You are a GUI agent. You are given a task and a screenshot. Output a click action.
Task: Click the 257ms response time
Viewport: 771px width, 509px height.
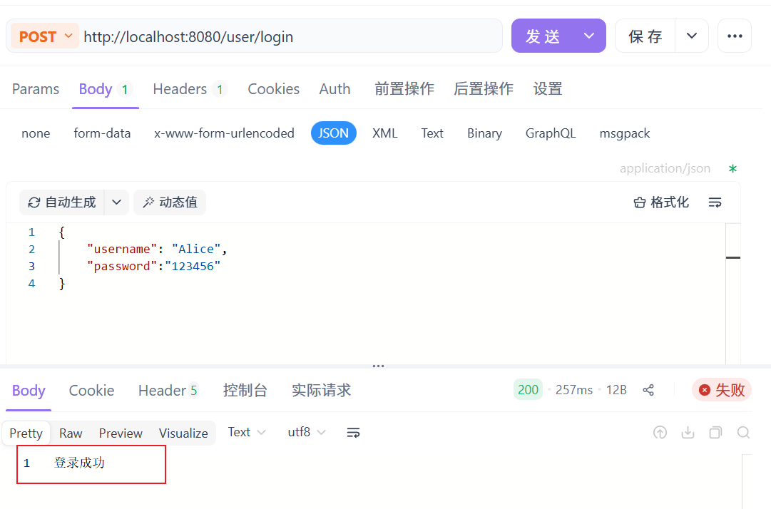pos(574,390)
